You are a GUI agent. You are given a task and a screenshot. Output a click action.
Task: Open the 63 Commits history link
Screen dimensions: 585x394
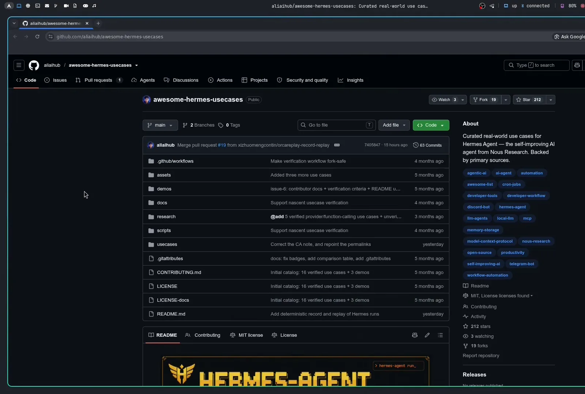tap(427, 145)
